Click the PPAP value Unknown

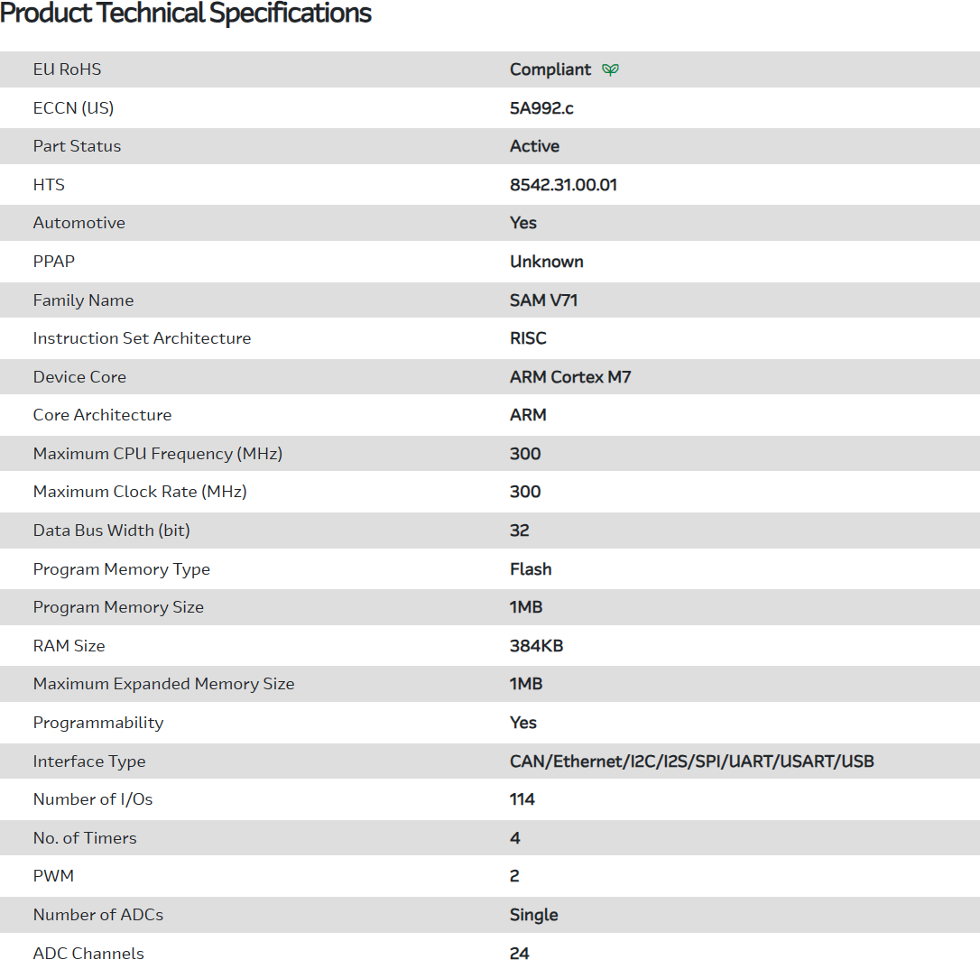point(546,262)
